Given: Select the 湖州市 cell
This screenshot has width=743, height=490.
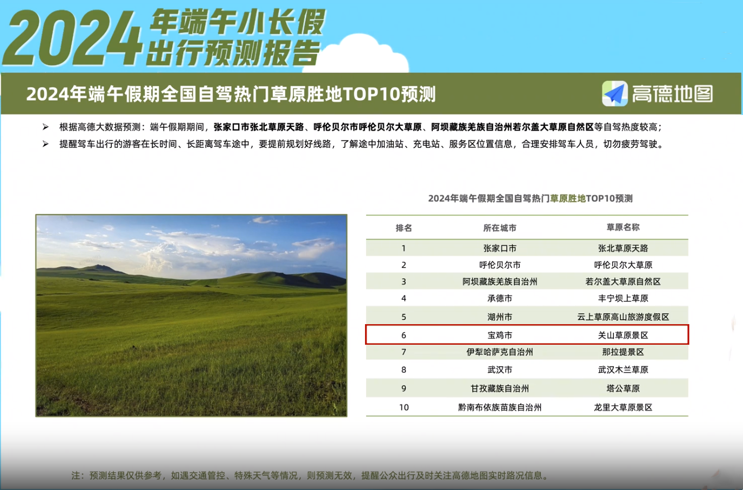Looking at the screenshot, I should [x=500, y=317].
